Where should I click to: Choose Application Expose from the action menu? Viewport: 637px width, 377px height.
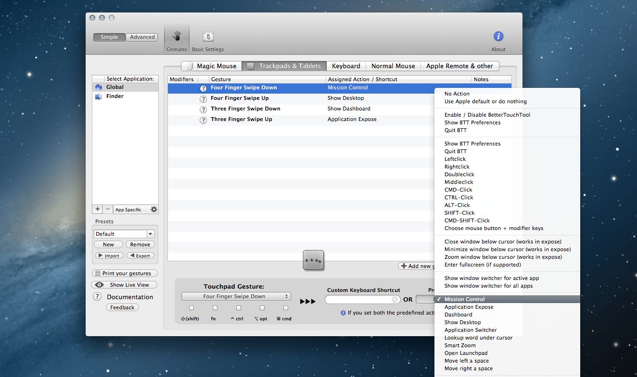tap(469, 307)
